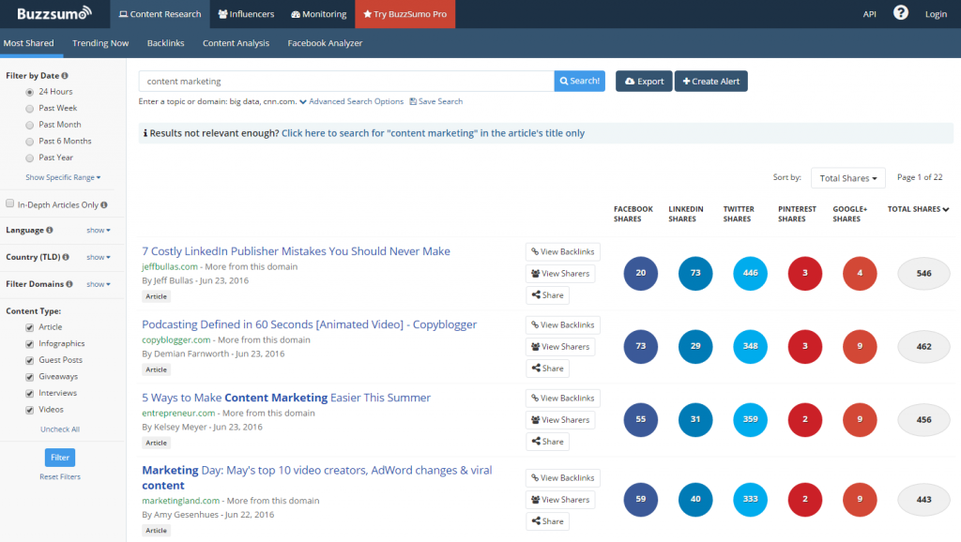Image resolution: width=961 pixels, height=542 pixels.
Task: Select the Past Week date filter
Action: [x=29, y=109]
